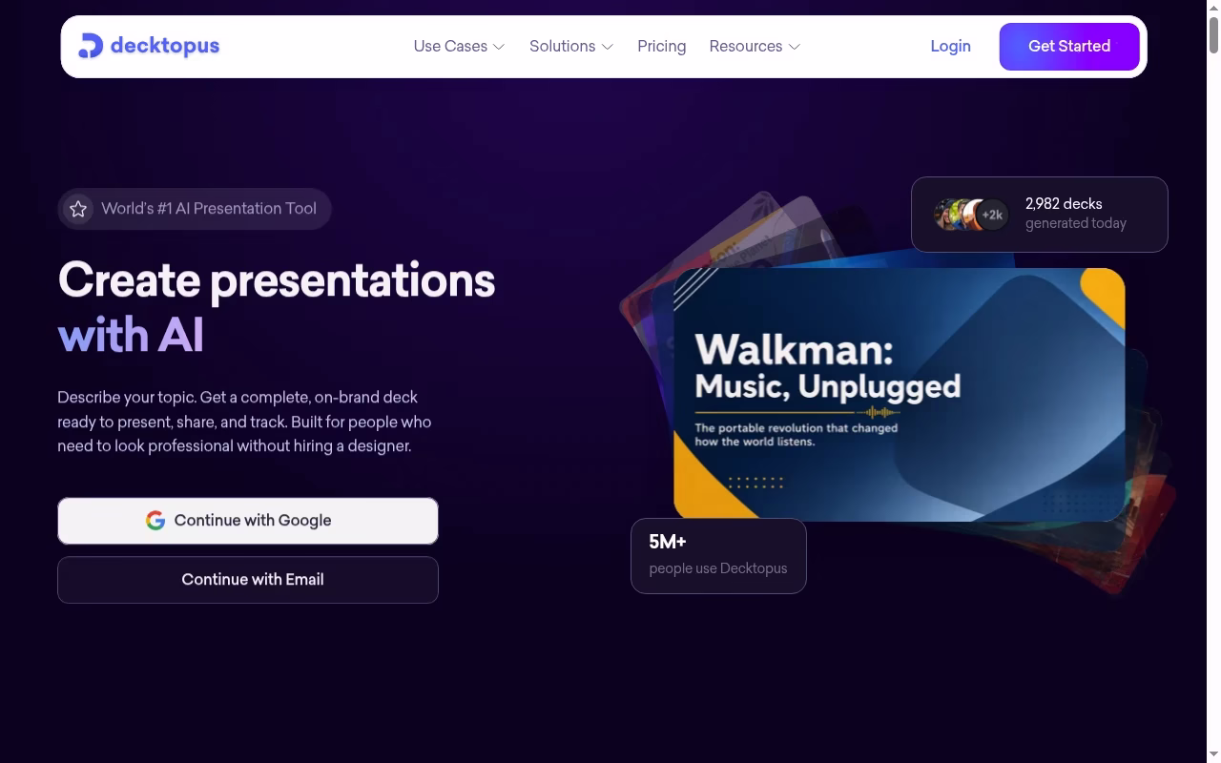This screenshot has height=763, width=1221.
Task: Click 'World's #1 AI Presentation Tool' badge text
Action: point(209,209)
